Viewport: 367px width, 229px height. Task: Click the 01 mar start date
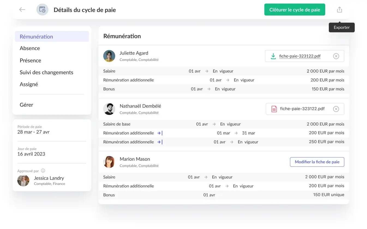coord(224,133)
